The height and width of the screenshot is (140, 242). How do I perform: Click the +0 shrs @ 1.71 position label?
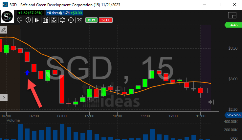click(x=64, y=13)
